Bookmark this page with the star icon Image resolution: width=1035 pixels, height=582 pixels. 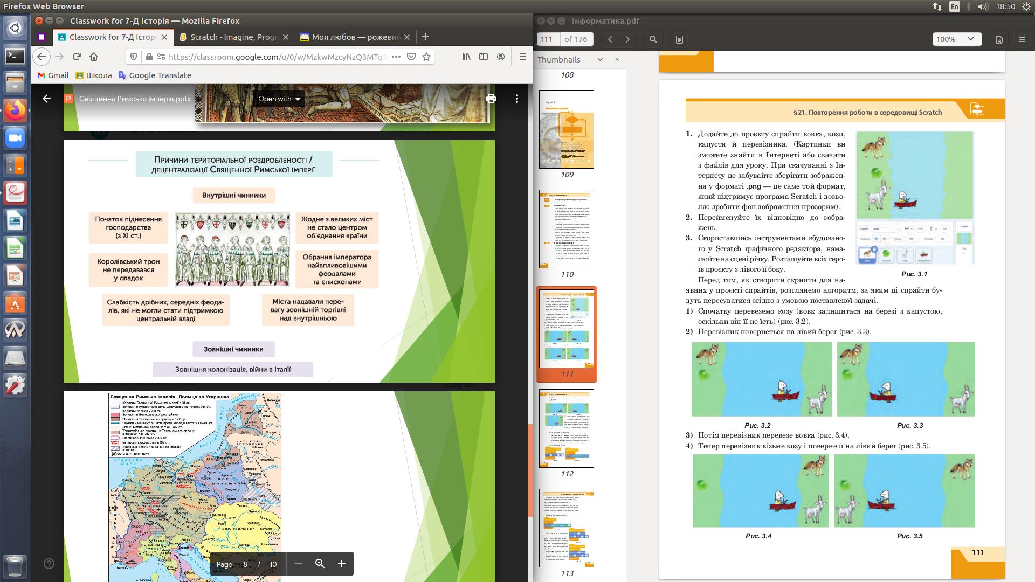click(426, 57)
